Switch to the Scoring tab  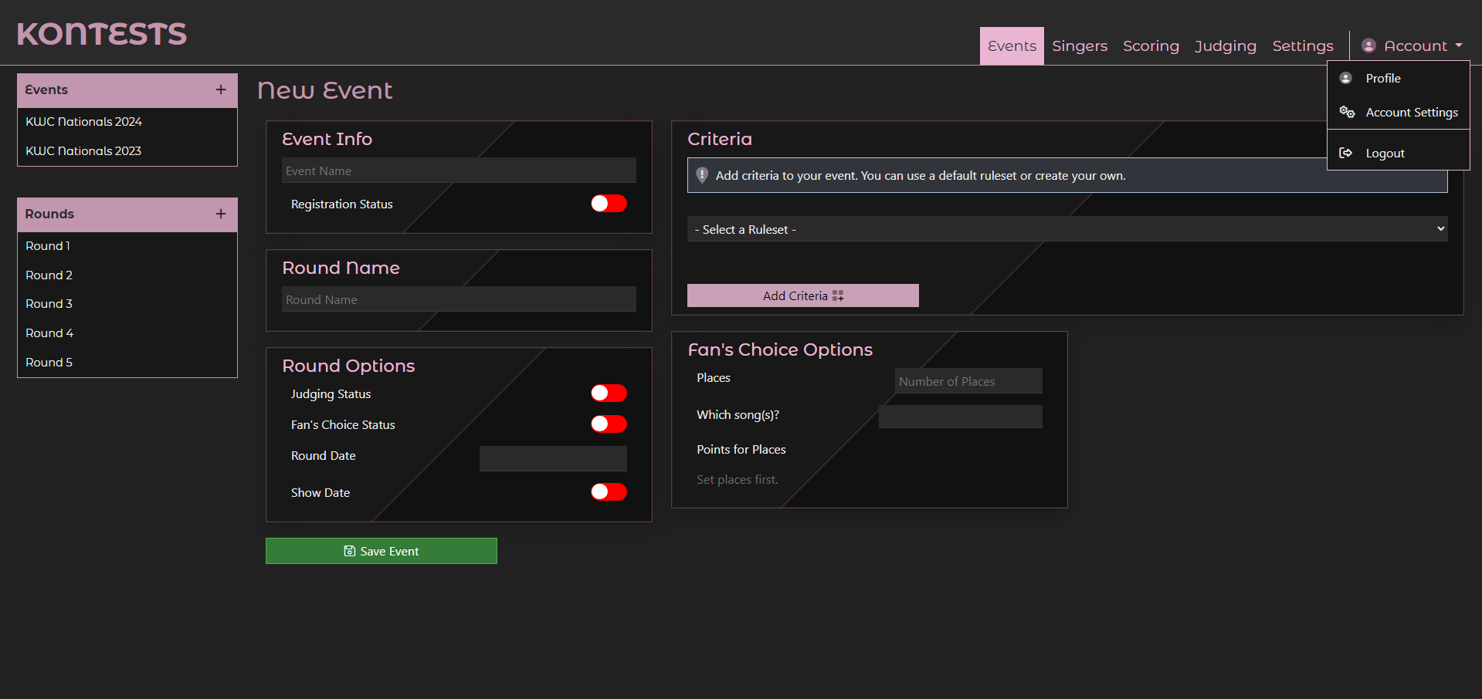coord(1151,46)
